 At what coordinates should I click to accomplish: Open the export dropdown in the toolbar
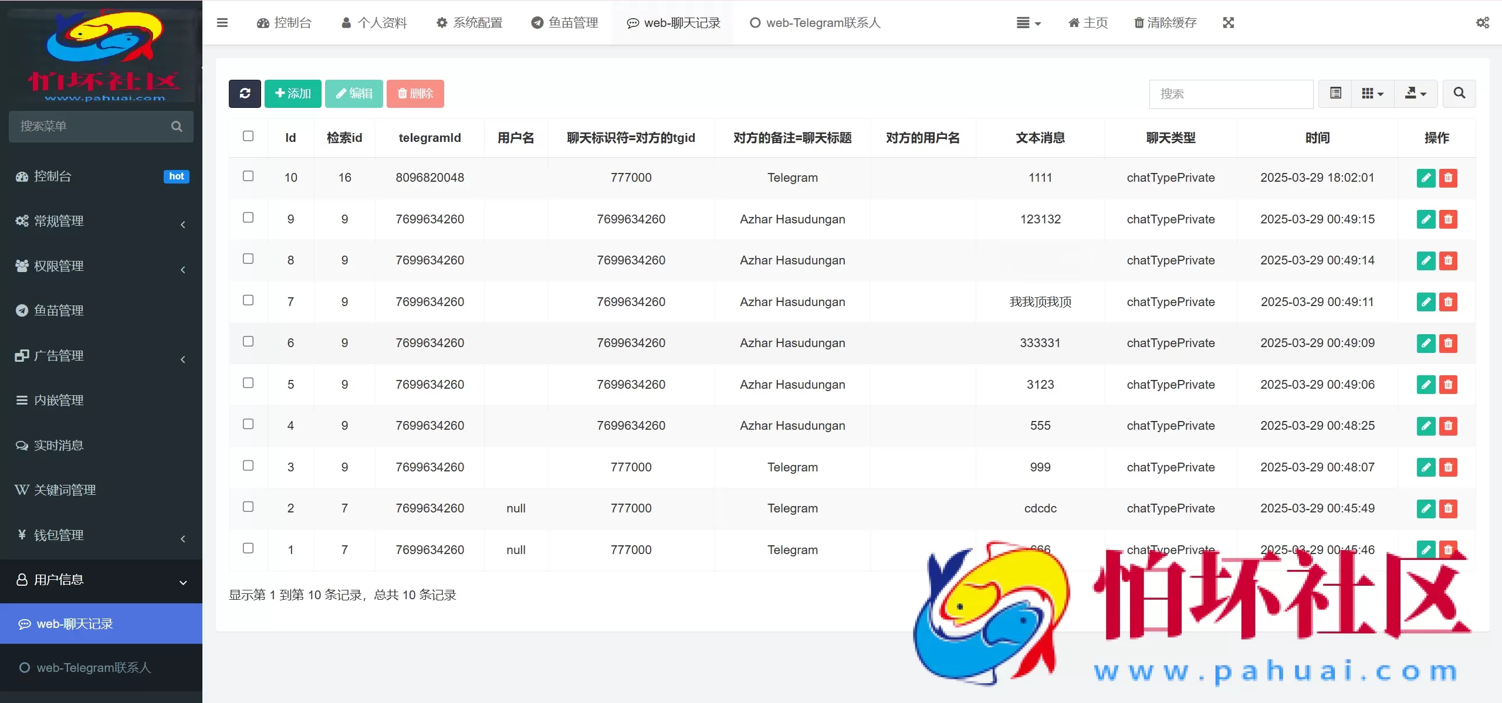point(1415,93)
